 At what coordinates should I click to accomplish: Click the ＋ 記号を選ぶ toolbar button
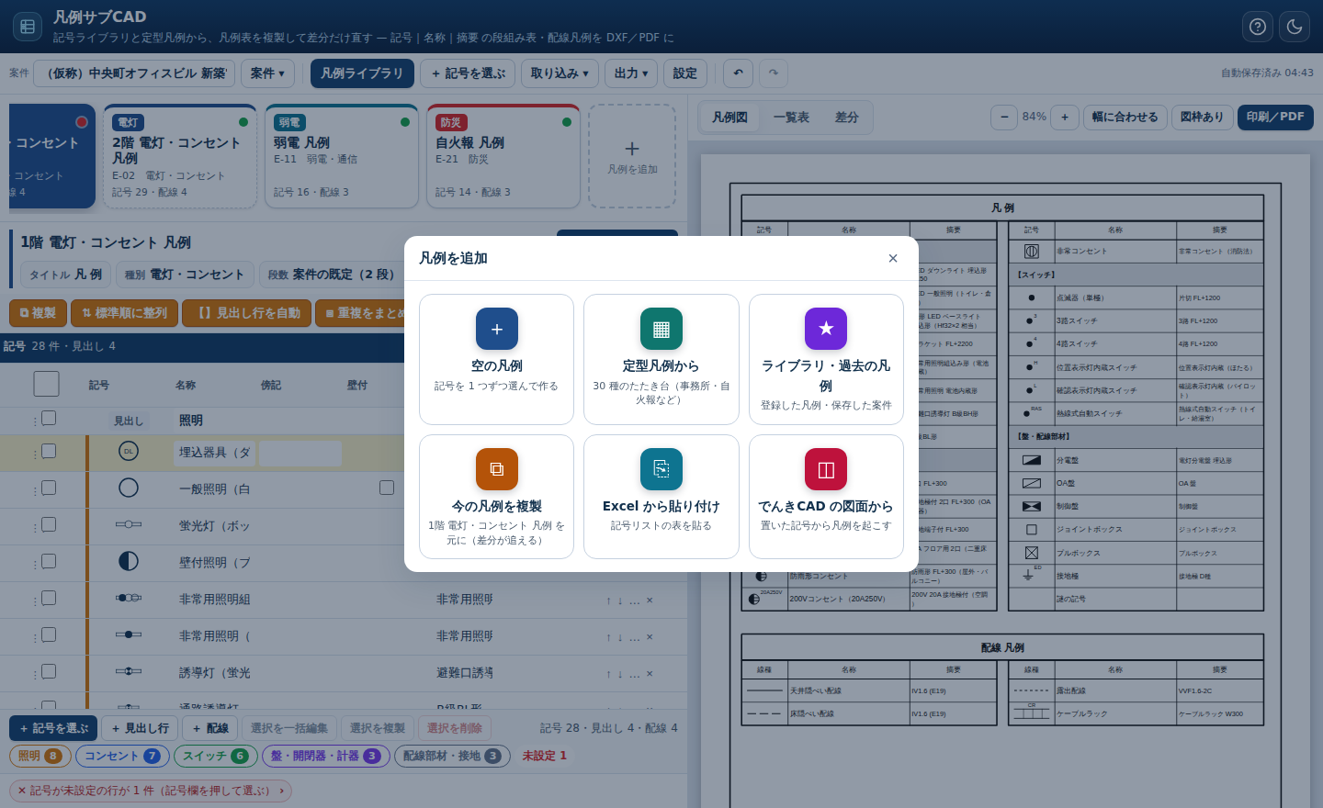(x=469, y=73)
